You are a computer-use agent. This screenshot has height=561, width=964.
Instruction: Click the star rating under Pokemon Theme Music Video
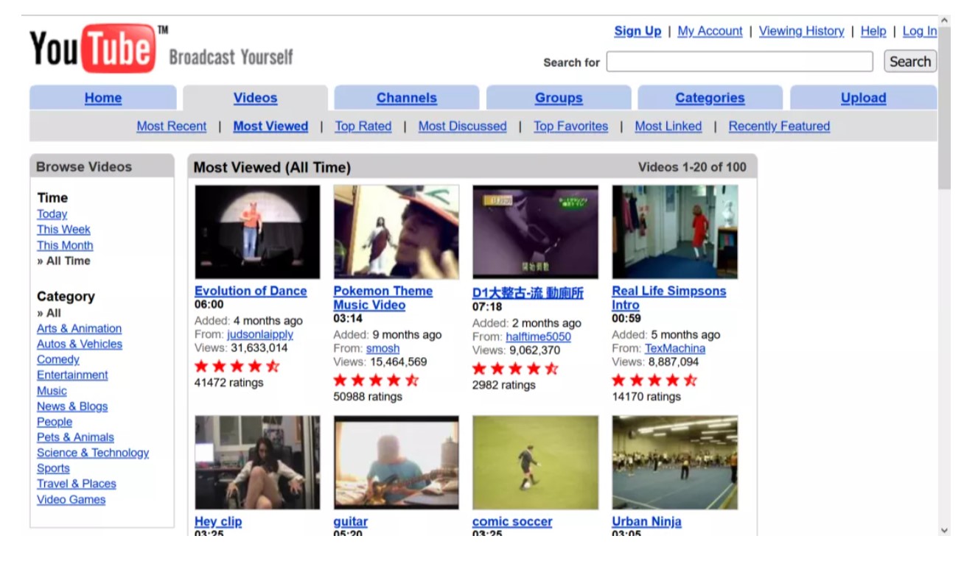click(376, 380)
